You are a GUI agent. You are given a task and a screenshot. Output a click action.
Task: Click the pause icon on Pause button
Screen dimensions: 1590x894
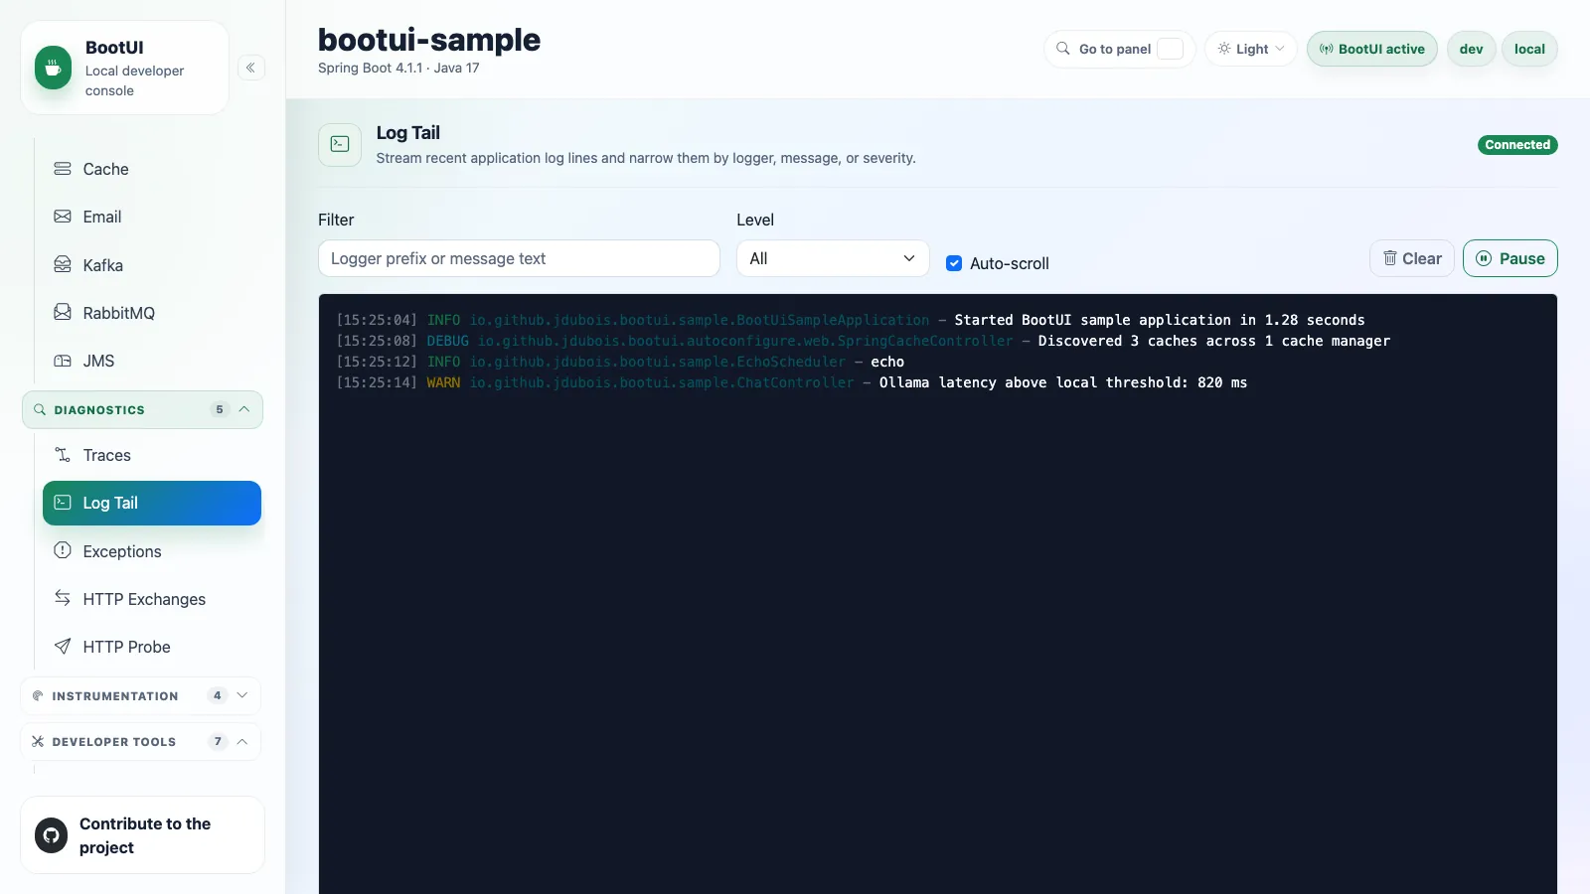[1484, 258]
